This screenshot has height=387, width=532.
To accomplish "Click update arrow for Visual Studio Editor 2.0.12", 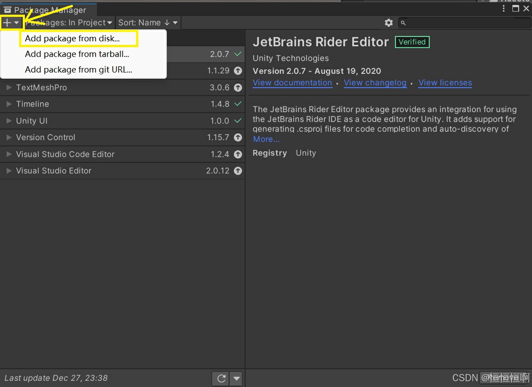I will point(238,171).
